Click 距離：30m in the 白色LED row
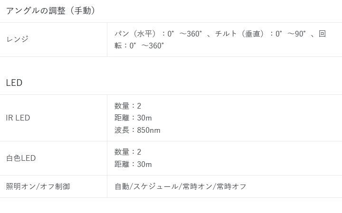This screenshot has height=213, width=342. pyautogui.click(x=133, y=164)
